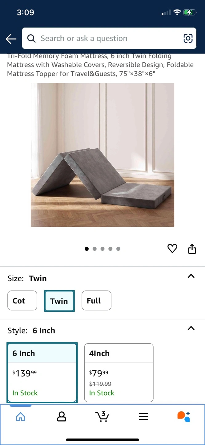Open Rufus AI assistant icon
The width and height of the screenshot is (205, 445).
[x=184, y=417]
